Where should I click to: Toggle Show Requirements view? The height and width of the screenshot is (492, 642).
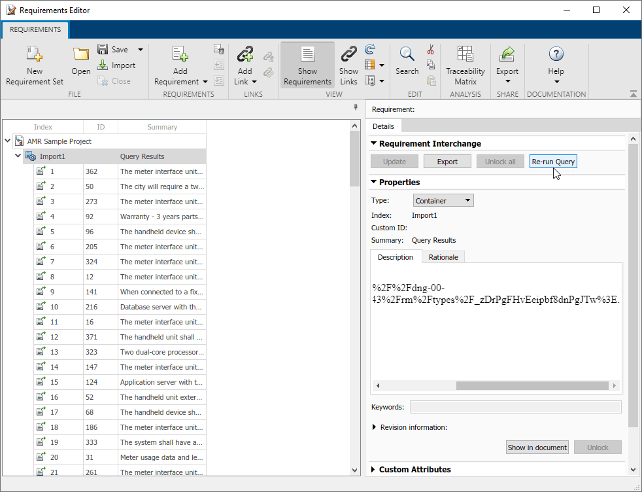pyautogui.click(x=307, y=65)
